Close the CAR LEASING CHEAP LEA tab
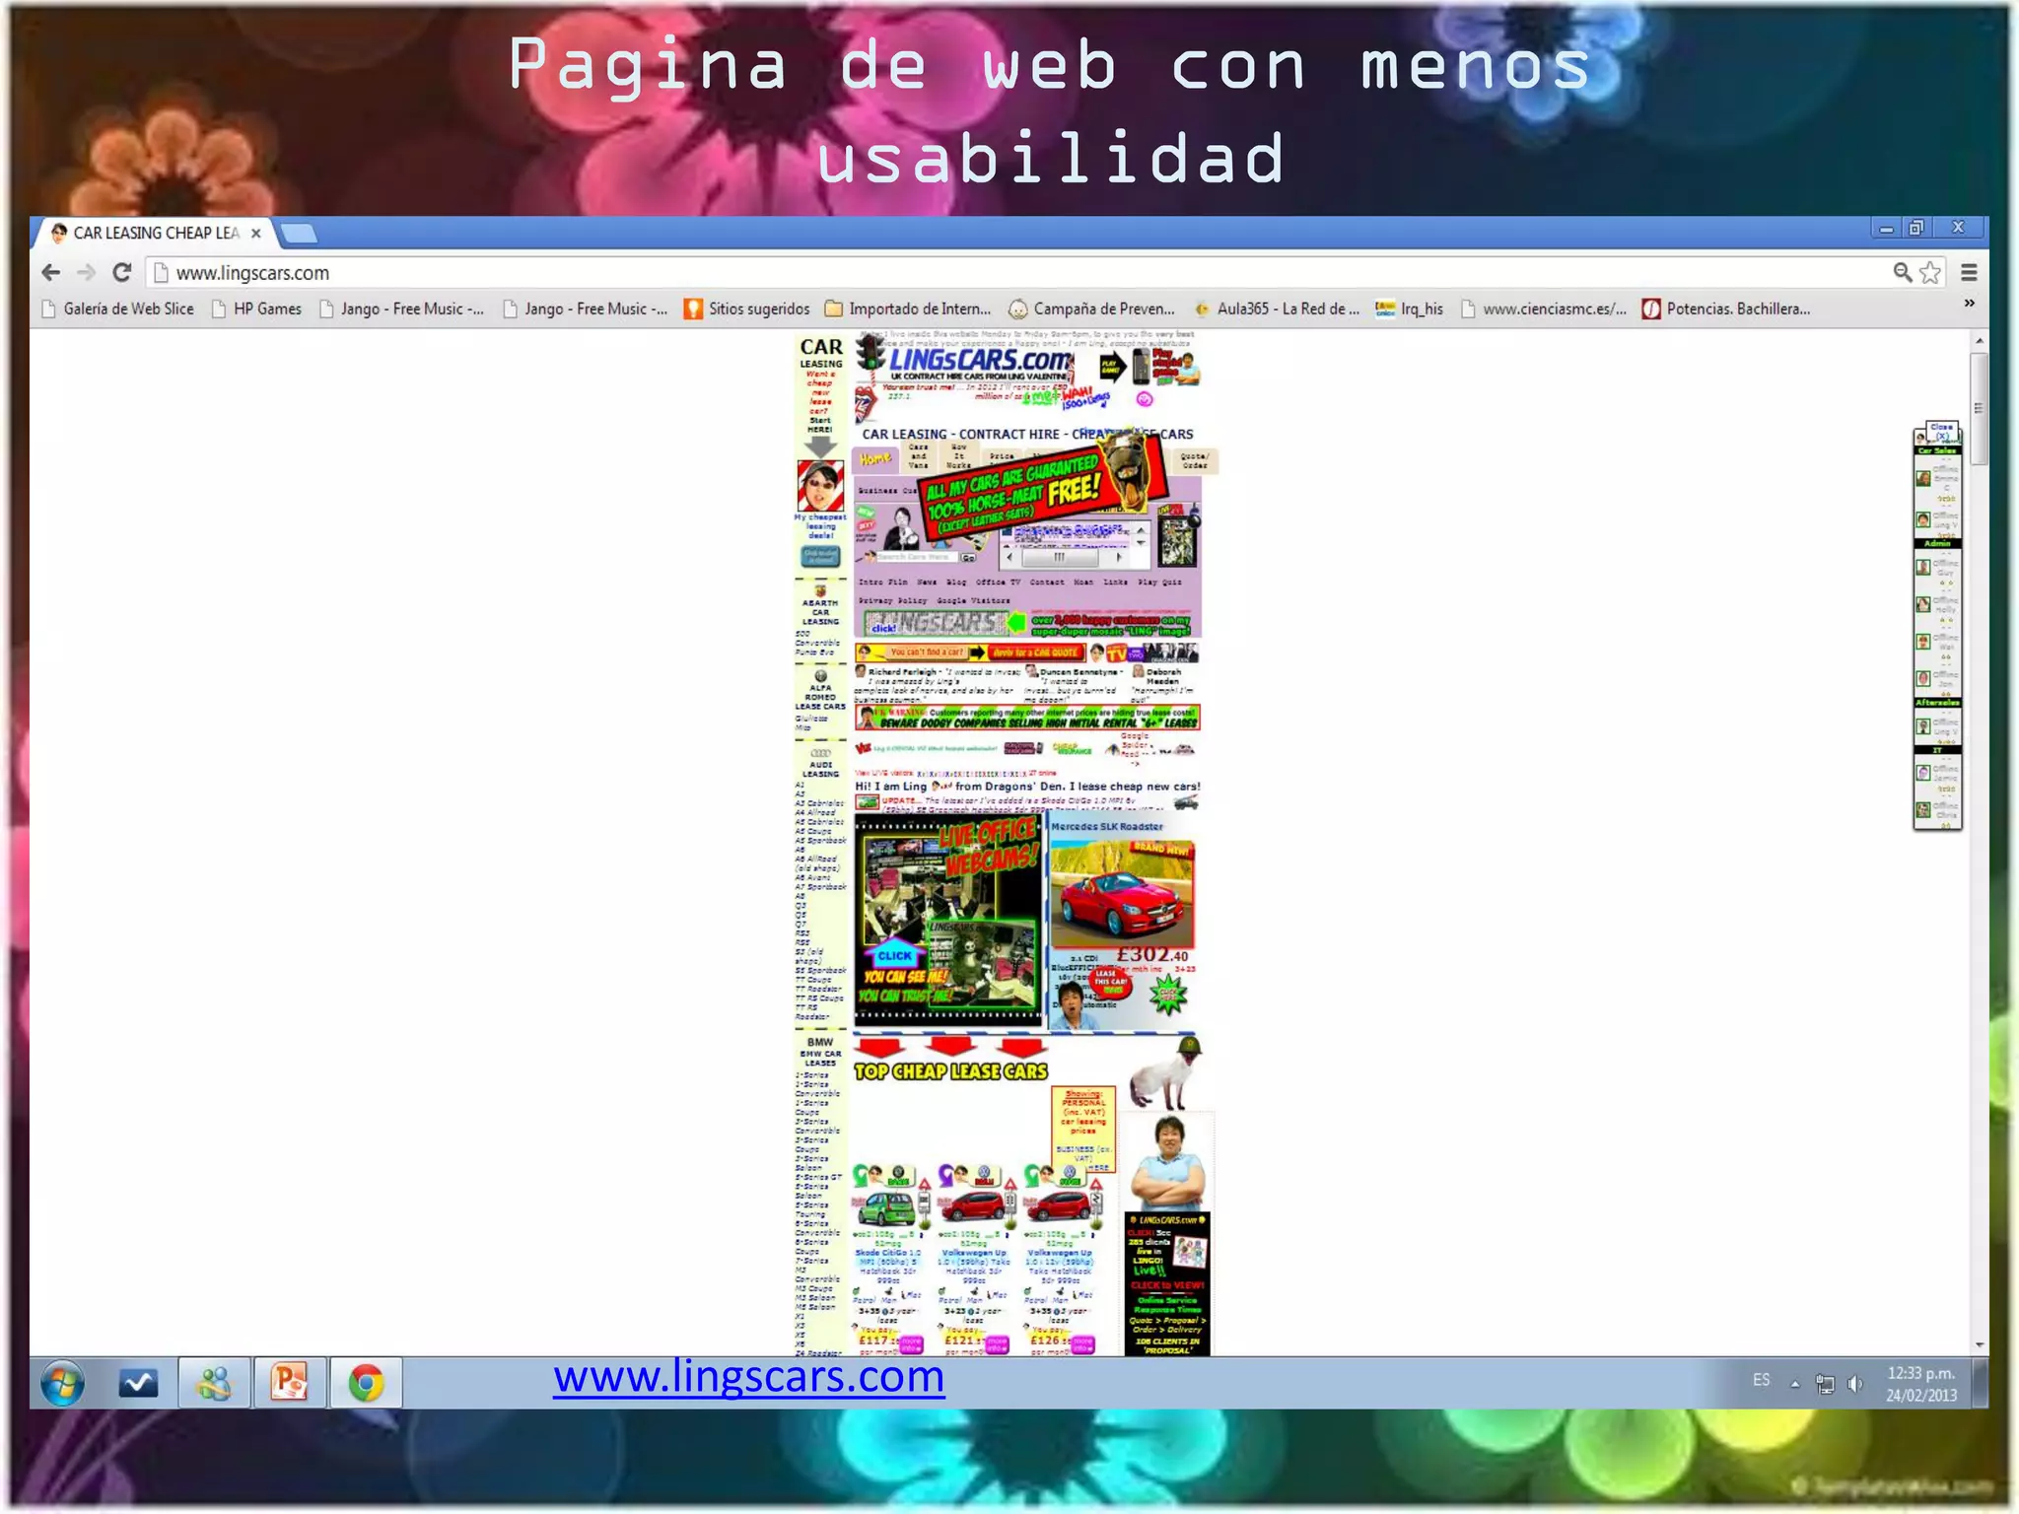The image size is (2019, 1514). click(256, 234)
